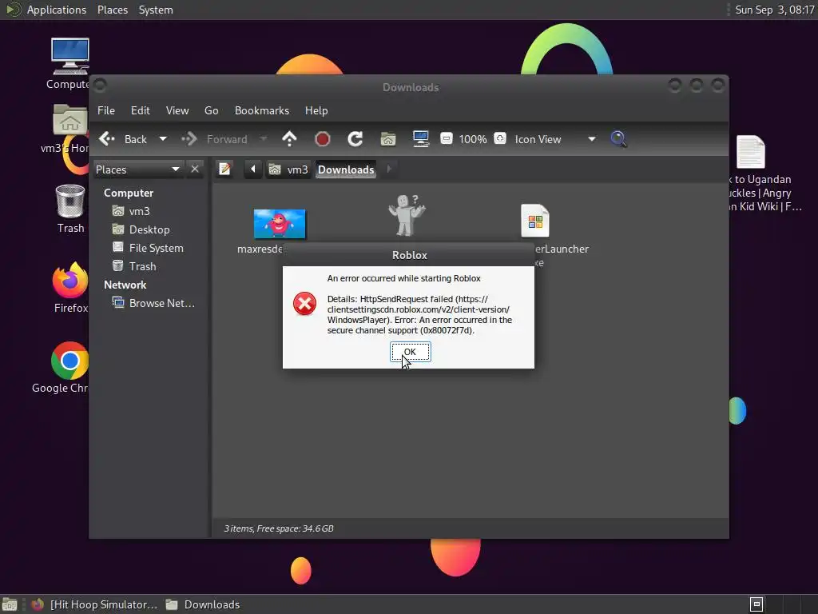This screenshot has width=818, height=614.
Task: Click OK in the Roblox error dialog
Action: (x=410, y=352)
